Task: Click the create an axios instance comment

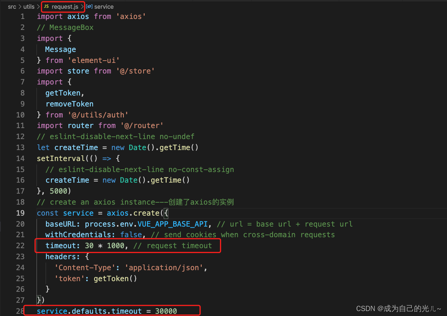Action: point(135,202)
